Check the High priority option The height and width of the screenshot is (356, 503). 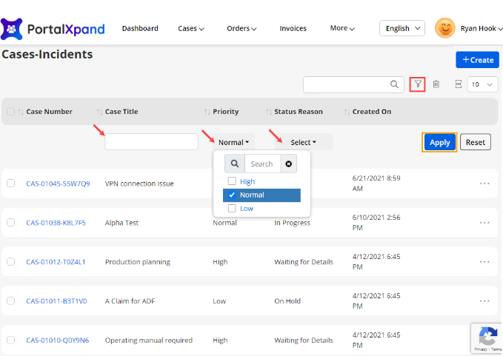[x=232, y=181]
